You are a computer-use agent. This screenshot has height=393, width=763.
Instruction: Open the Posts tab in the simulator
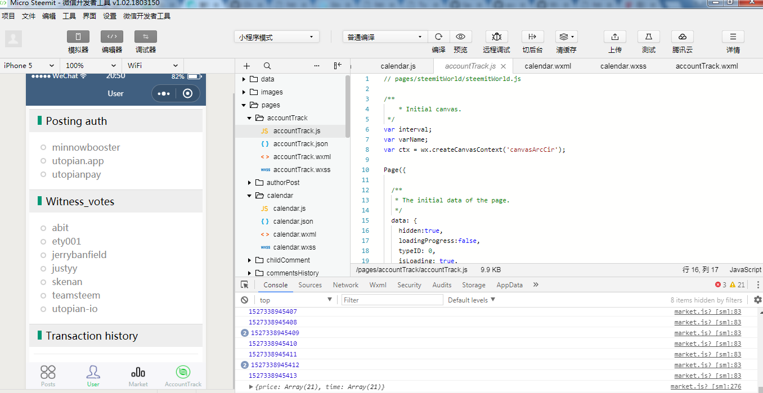coord(48,376)
